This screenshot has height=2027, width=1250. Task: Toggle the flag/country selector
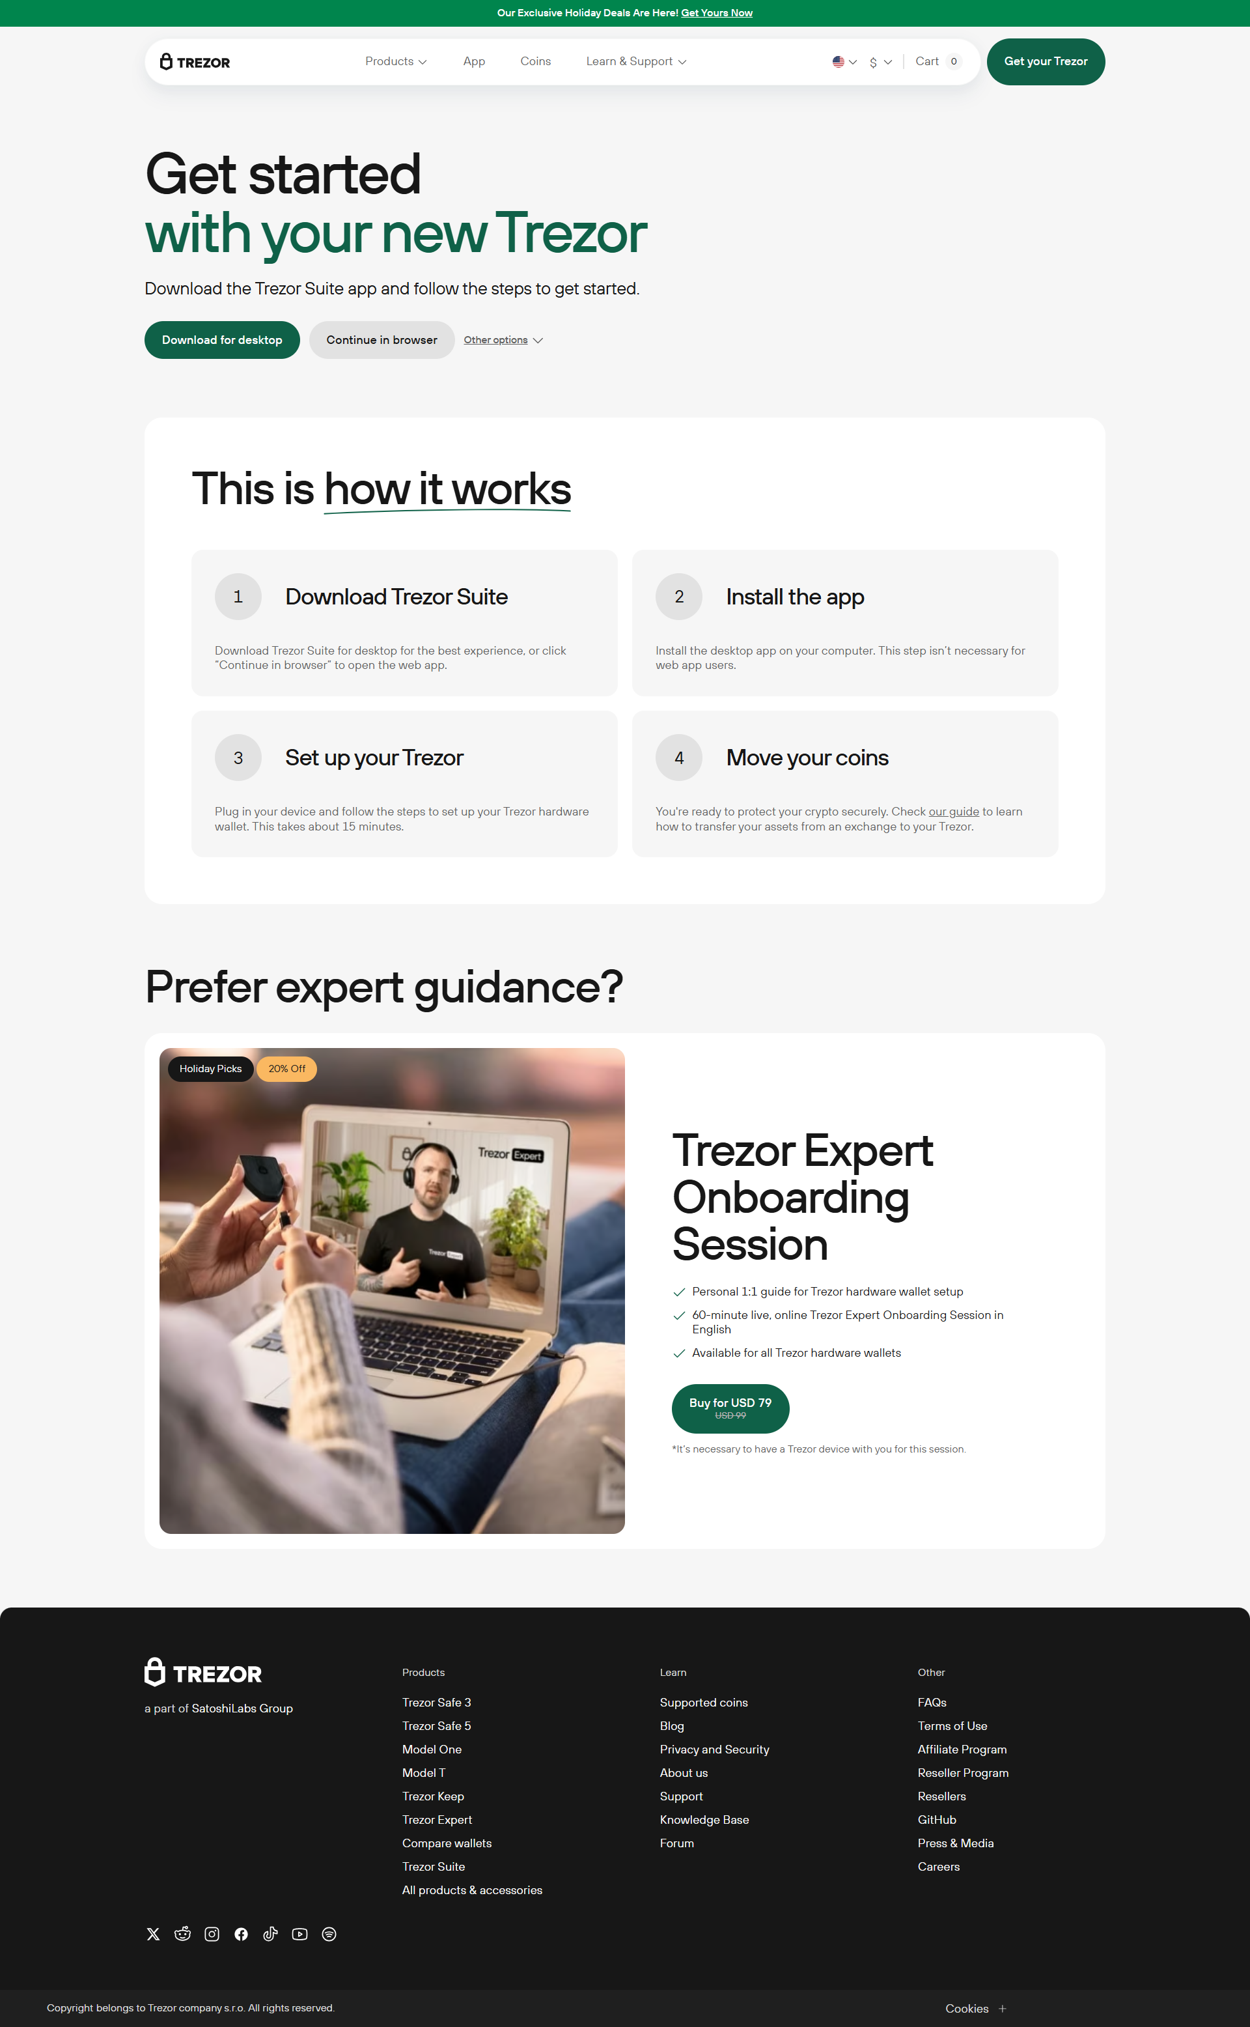844,61
